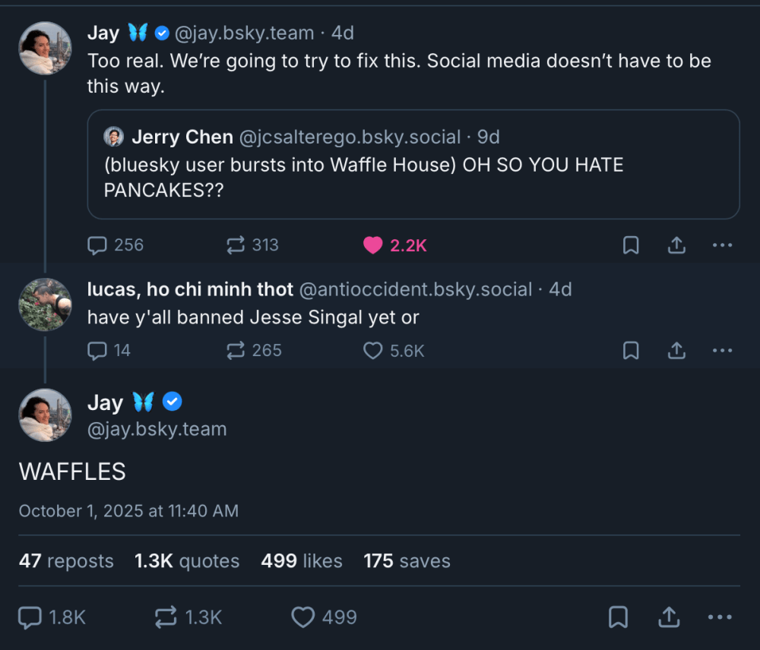Unlike Jerry Chen's post with 2.2K likes
The width and height of the screenshot is (760, 650).
click(372, 245)
